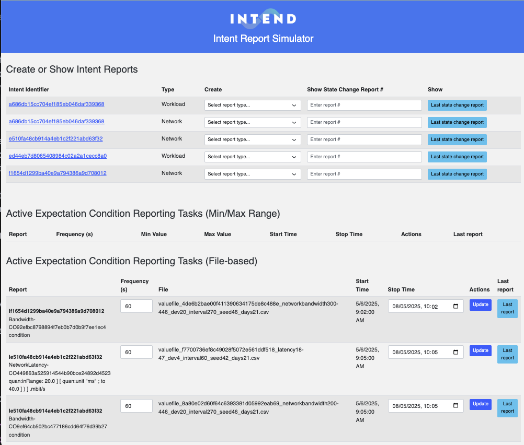524x445 pixels.
Task: Click start time '5/6/2025, 9:02:00 AM'
Action: pyautogui.click(x=367, y=312)
